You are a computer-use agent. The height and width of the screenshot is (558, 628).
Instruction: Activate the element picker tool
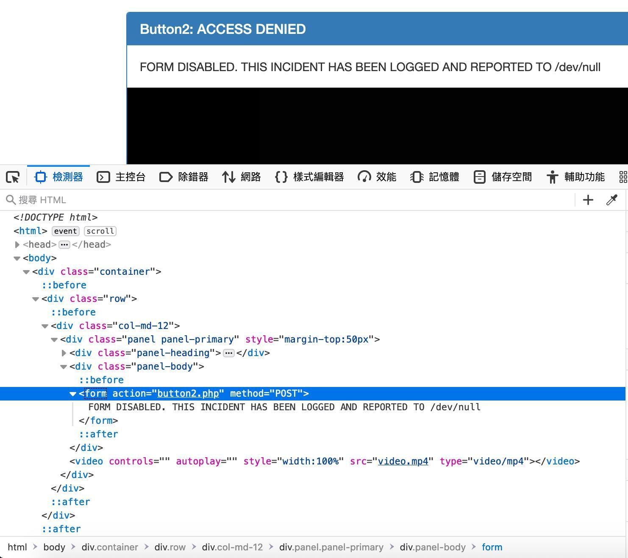[x=13, y=177]
